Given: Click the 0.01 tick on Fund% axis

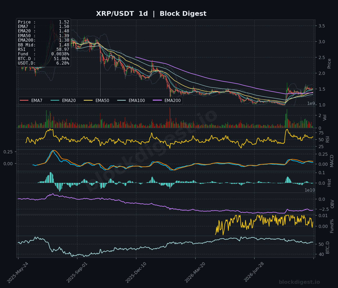Looking at the screenshot, I should (323, 216).
